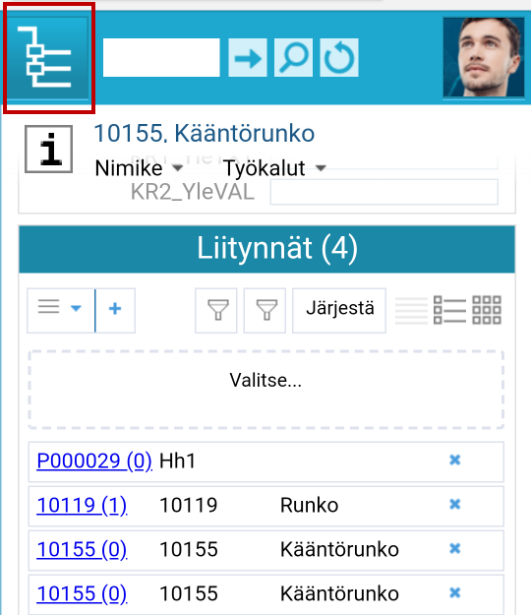
Task: Open the Nimike dropdown menu
Action: [x=139, y=168]
